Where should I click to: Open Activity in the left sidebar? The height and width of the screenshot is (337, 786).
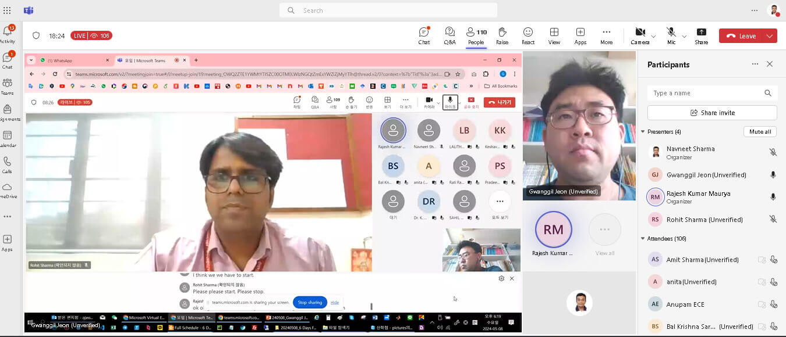click(x=8, y=34)
